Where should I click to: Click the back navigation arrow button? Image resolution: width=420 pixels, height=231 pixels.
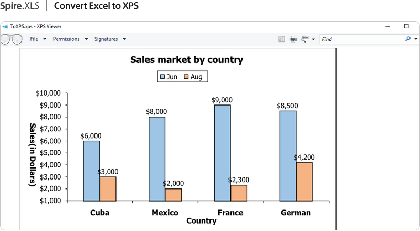tap(5, 39)
